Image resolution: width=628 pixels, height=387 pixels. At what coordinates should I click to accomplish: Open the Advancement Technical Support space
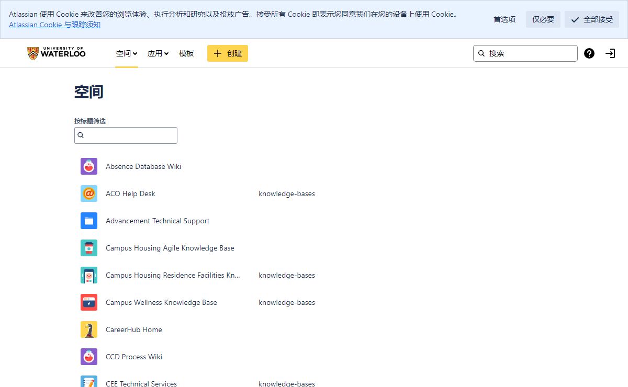point(158,221)
